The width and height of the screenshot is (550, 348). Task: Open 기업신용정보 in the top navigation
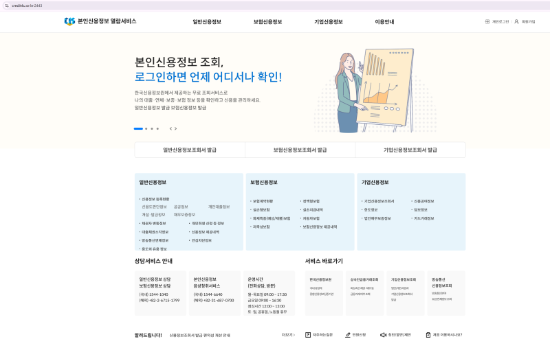coord(329,22)
